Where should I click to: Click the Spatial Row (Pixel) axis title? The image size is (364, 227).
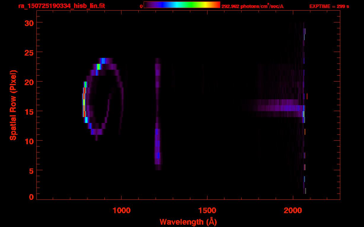coord(13,105)
